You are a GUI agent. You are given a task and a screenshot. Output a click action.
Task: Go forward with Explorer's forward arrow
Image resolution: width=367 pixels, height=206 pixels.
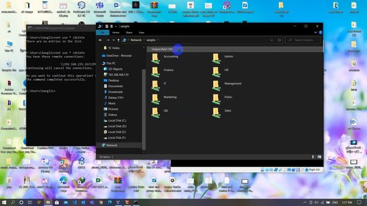coord(108,40)
